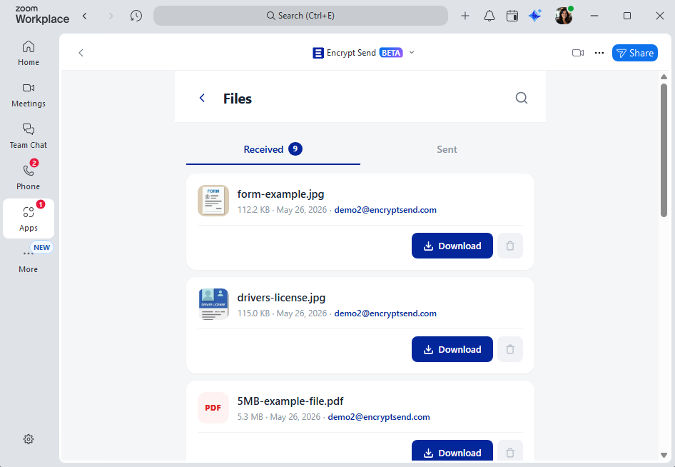Click the PDF icon of 5MB-example-file.pdf
This screenshot has height=467, width=675.
(213, 408)
